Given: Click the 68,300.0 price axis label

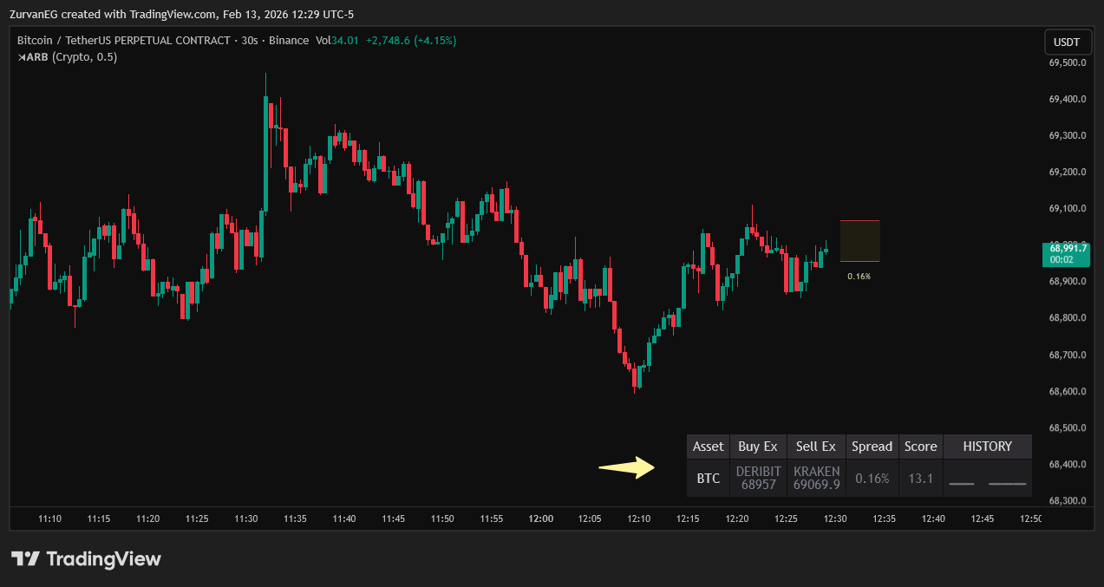Looking at the screenshot, I should point(1068,500).
